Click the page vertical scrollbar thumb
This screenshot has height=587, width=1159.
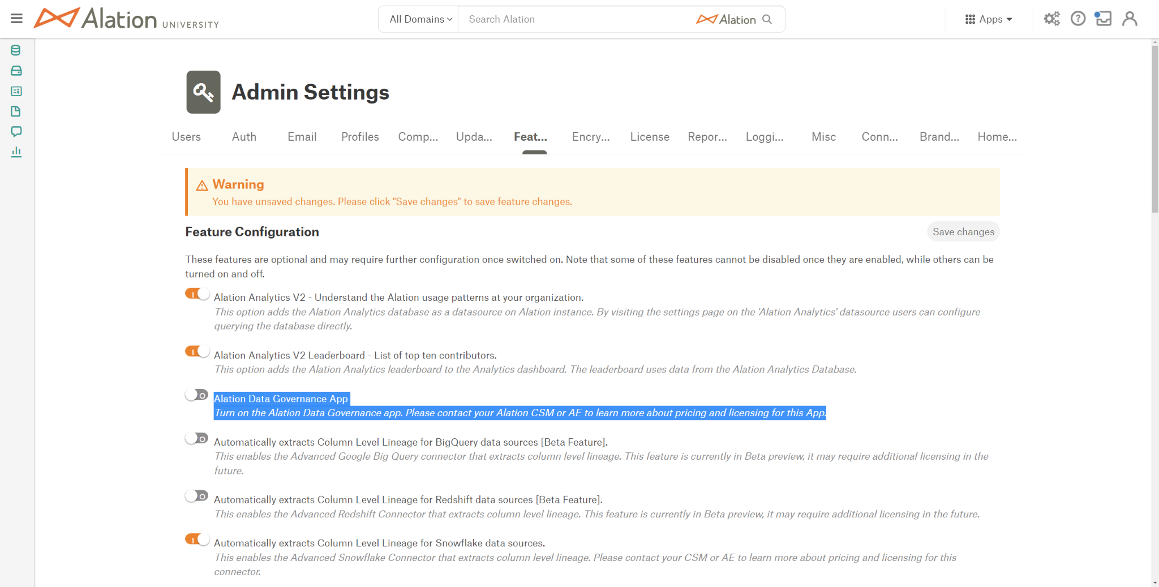1155,129
